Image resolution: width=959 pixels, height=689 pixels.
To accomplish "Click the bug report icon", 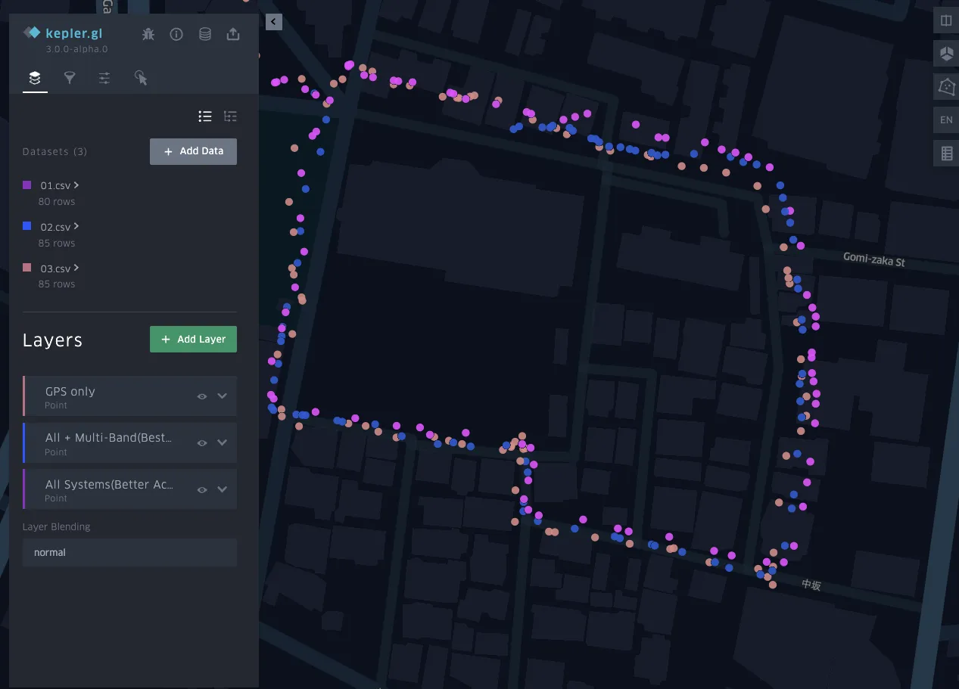I will click(148, 34).
